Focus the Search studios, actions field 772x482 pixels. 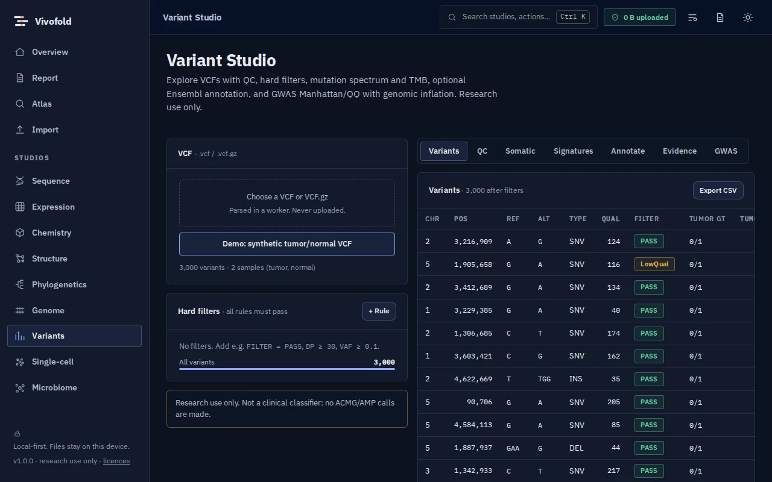(519, 17)
